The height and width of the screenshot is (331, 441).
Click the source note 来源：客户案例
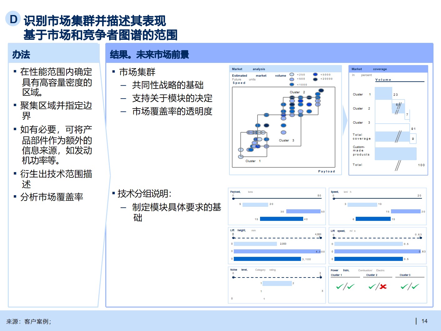coord(29,321)
